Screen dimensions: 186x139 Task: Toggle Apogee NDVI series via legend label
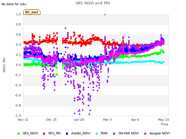160,133
